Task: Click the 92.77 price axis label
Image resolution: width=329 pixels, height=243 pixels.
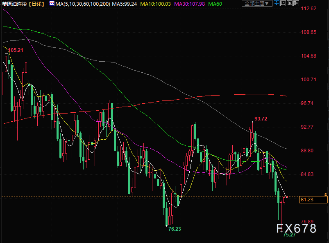Action: tap(307, 127)
